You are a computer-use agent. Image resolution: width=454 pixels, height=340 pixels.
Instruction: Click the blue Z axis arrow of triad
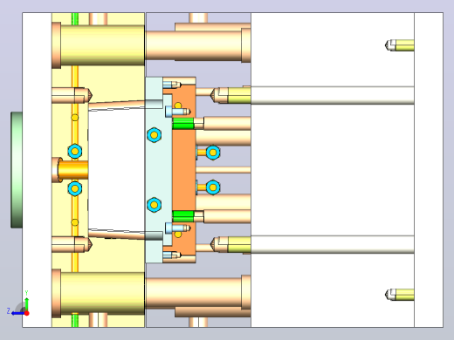(x=17, y=313)
